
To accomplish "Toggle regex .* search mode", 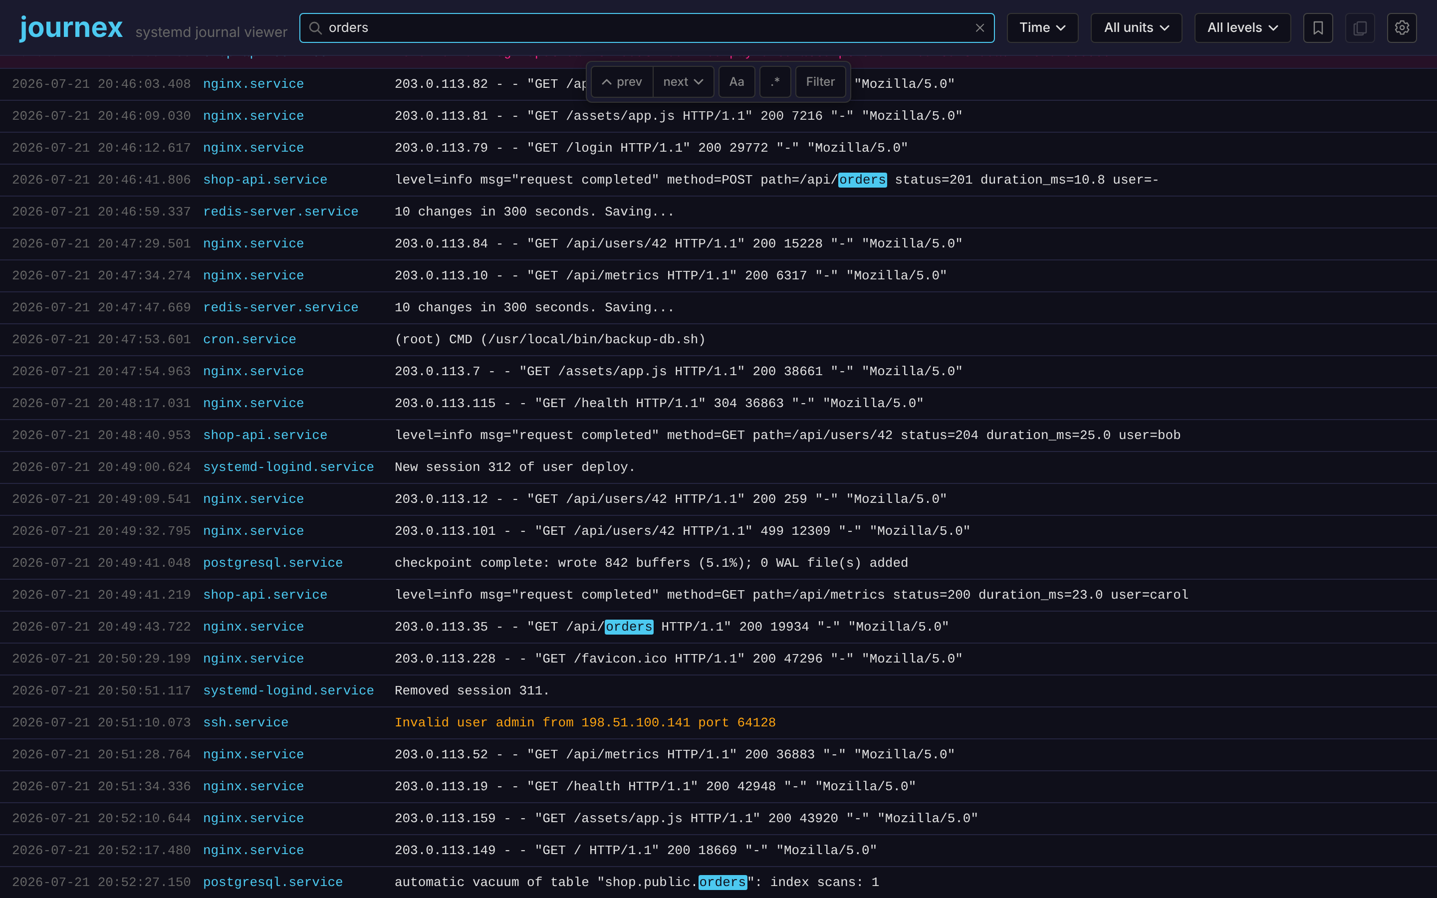I will point(775,82).
